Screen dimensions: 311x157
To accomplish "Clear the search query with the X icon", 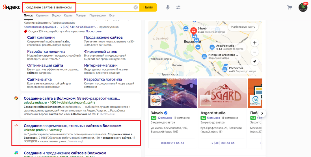I will [136, 7].
